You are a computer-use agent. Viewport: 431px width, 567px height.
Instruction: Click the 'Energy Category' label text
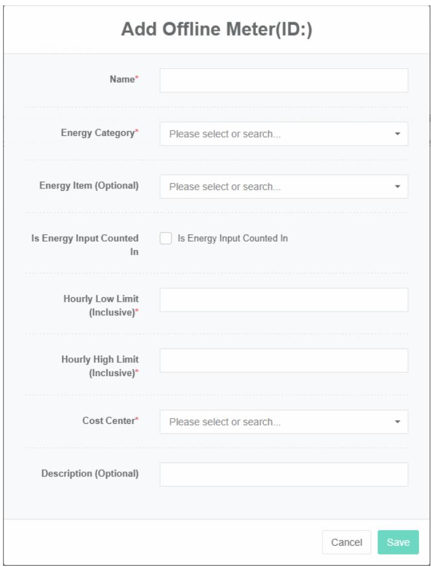click(x=98, y=133)
